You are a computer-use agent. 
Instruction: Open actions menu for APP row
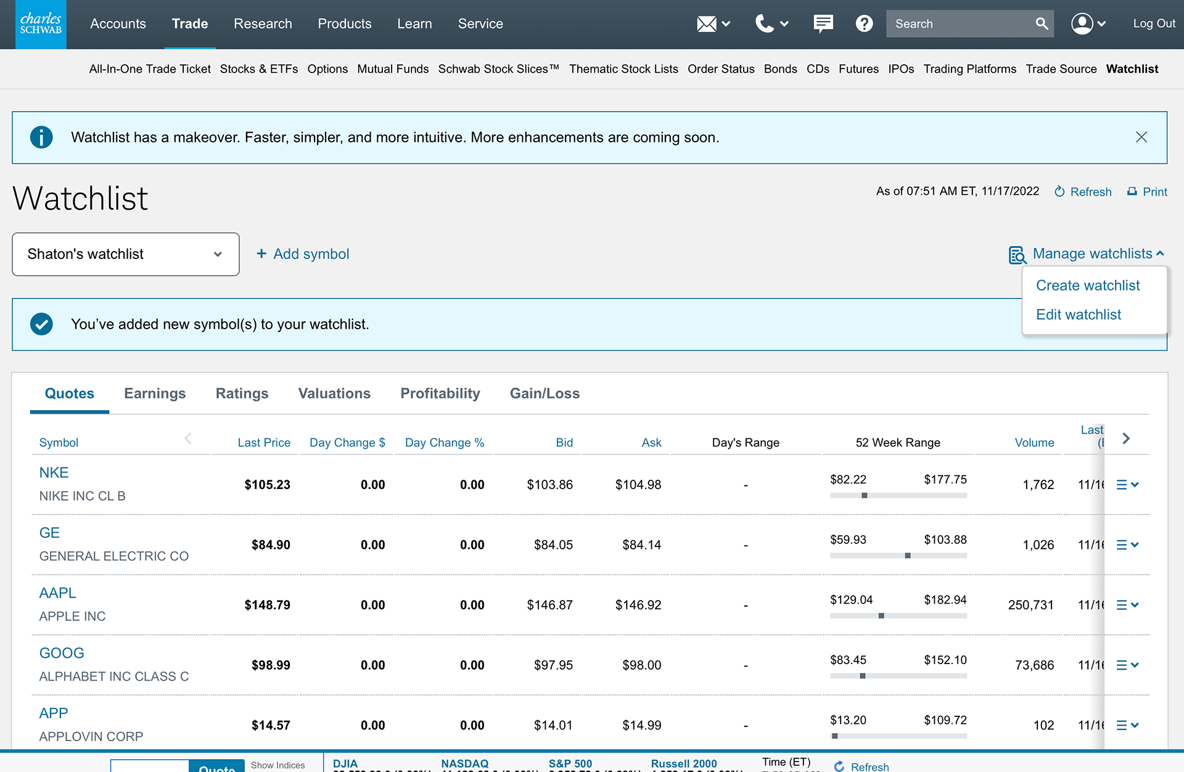point(1127,725)
